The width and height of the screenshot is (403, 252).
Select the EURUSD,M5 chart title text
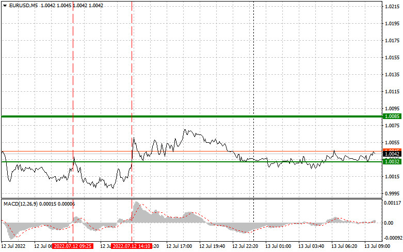click(23, 5)
